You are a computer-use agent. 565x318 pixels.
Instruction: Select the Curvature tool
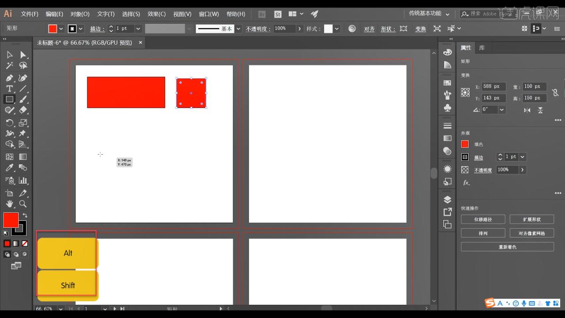23,78
